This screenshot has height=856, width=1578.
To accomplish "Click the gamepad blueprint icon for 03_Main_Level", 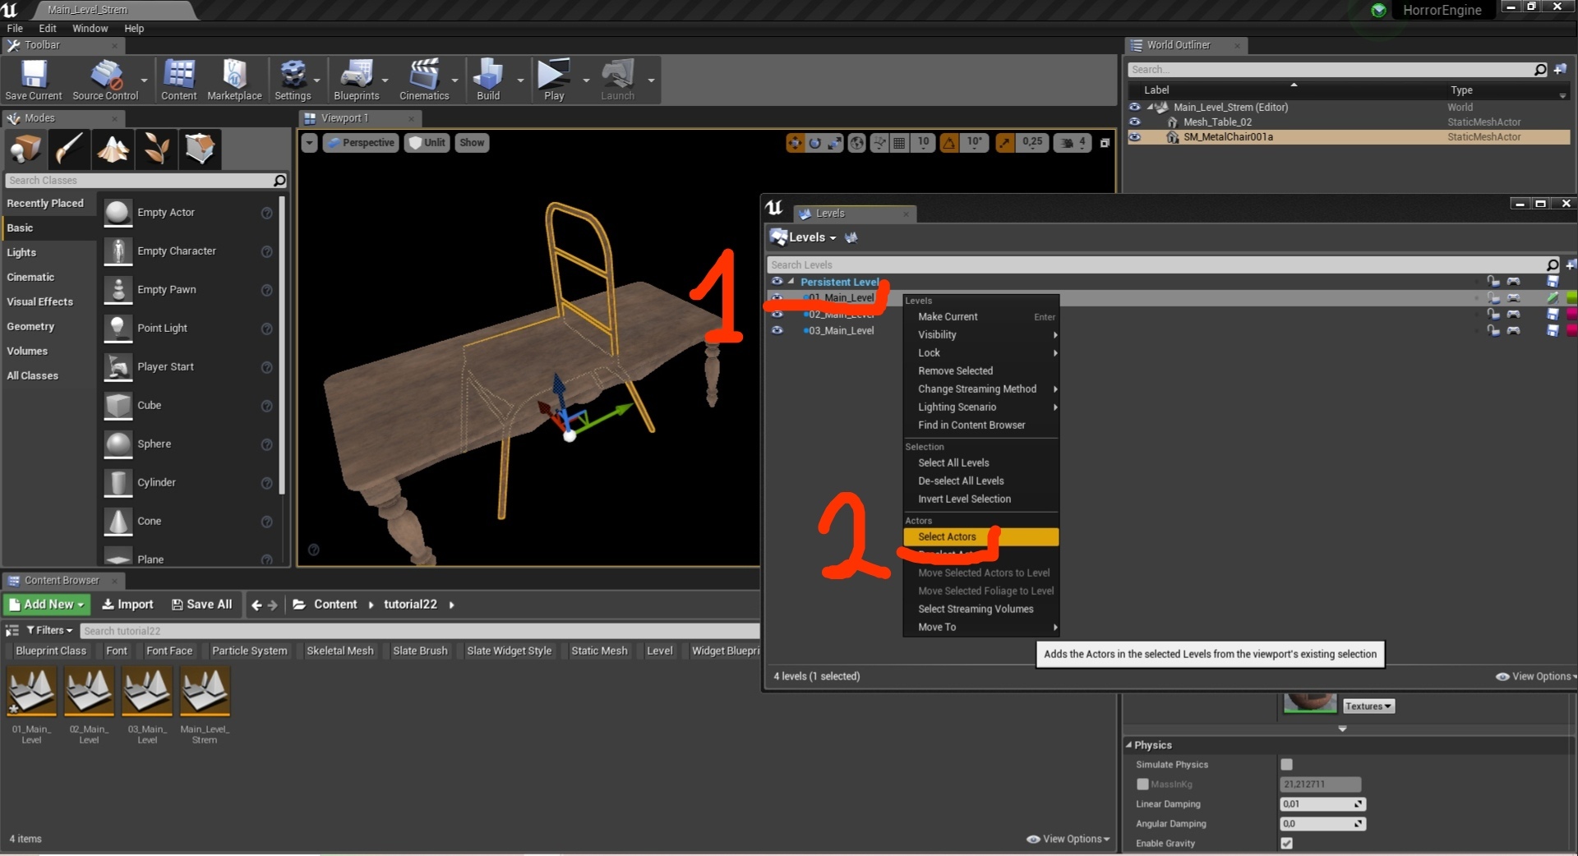I will point(1513,330).
